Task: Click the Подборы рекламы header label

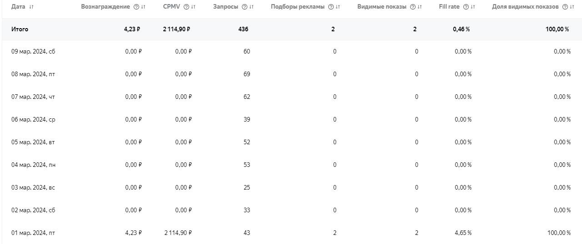Action: [x=298, y=7]
